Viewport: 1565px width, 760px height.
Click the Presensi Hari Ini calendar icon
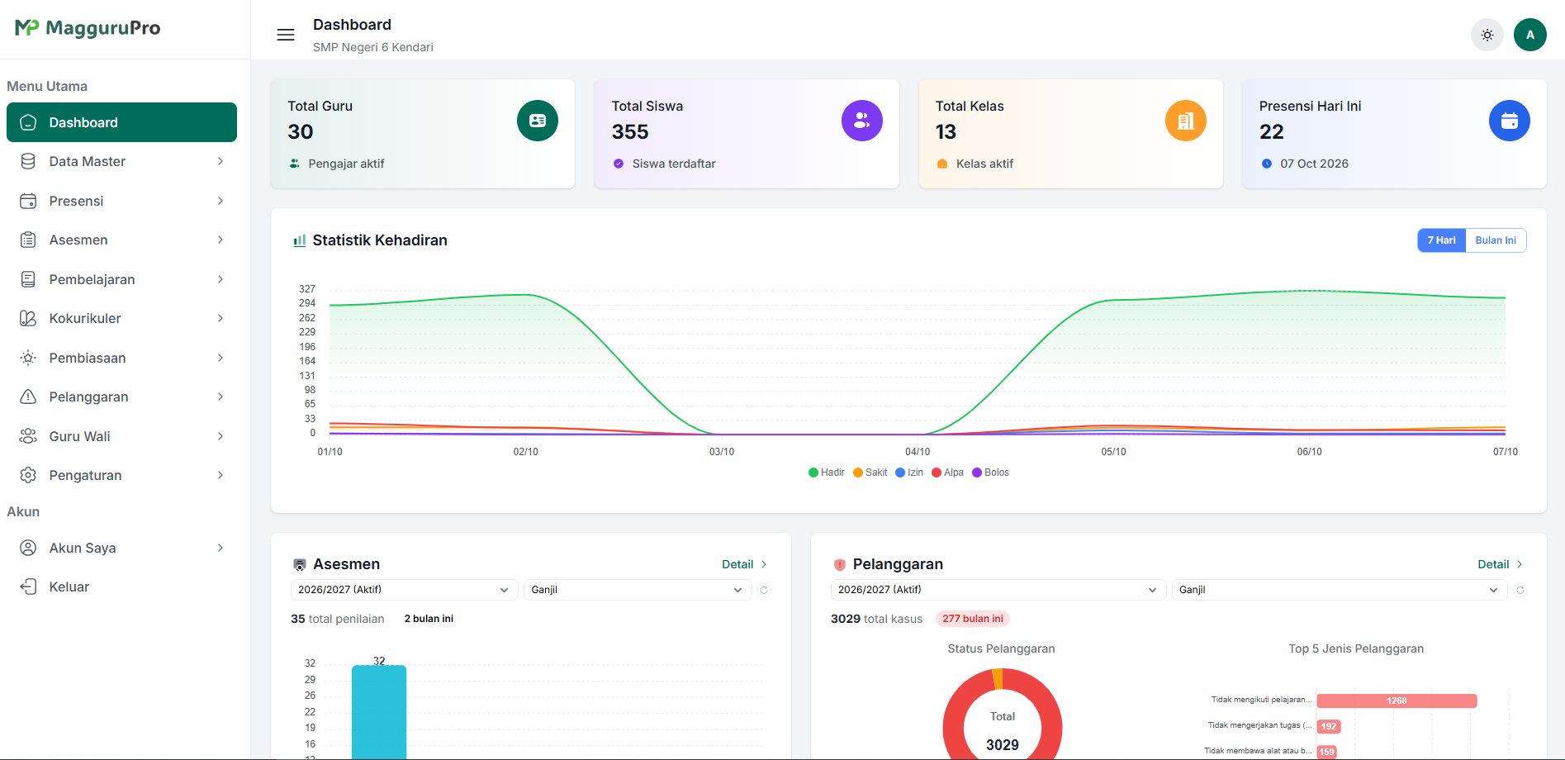click(1510, 121)
